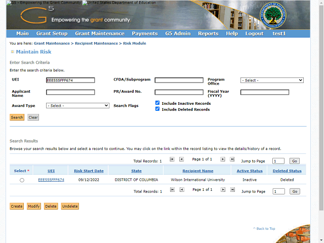Click the Undelete button
This screenshot has height=243, width=324.
70,206
